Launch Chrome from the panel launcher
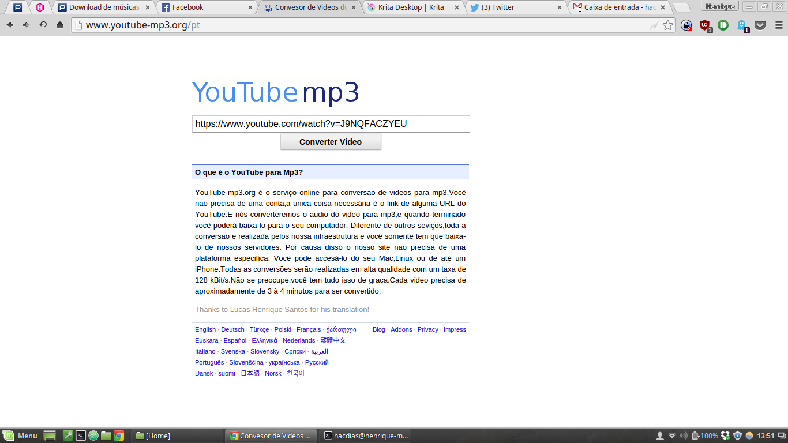 point(119,436)
